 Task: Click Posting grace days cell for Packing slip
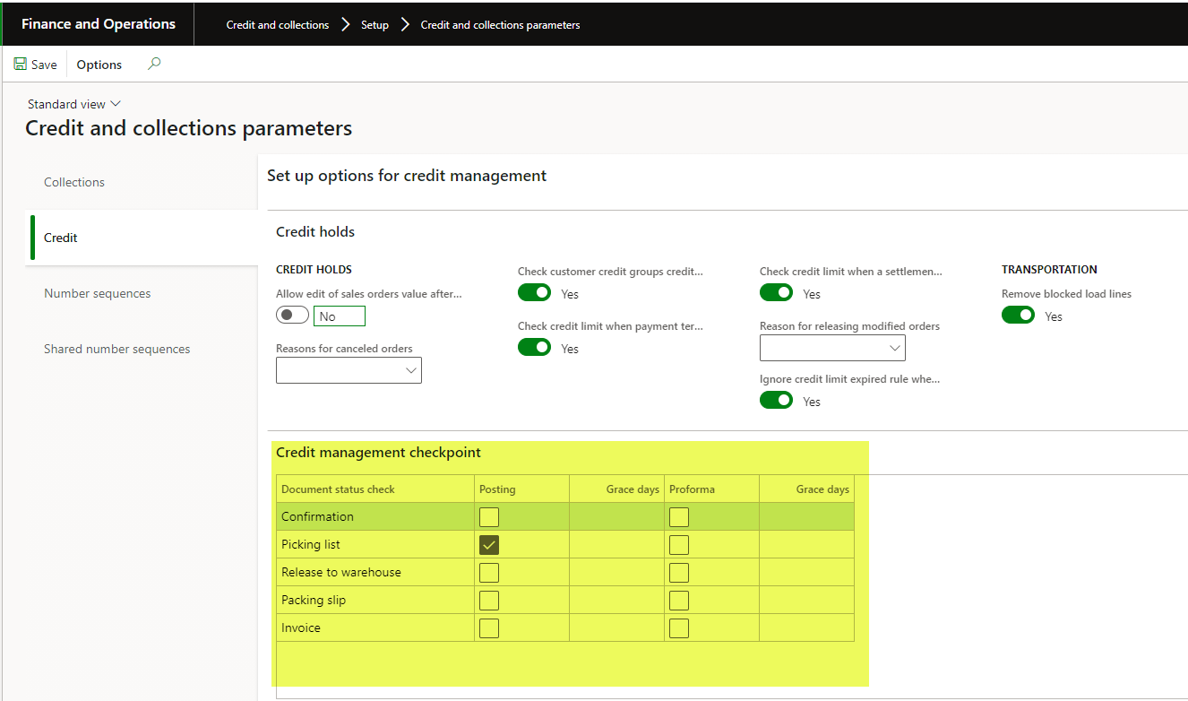616,600
